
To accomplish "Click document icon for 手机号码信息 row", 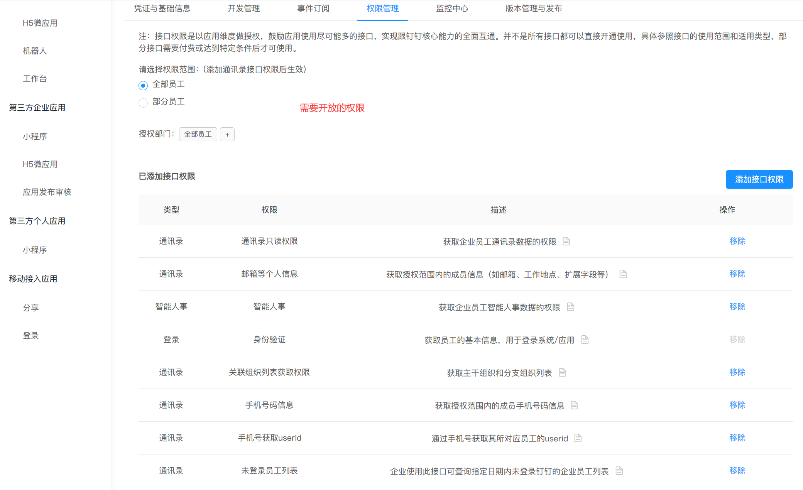I will (574, 405).
